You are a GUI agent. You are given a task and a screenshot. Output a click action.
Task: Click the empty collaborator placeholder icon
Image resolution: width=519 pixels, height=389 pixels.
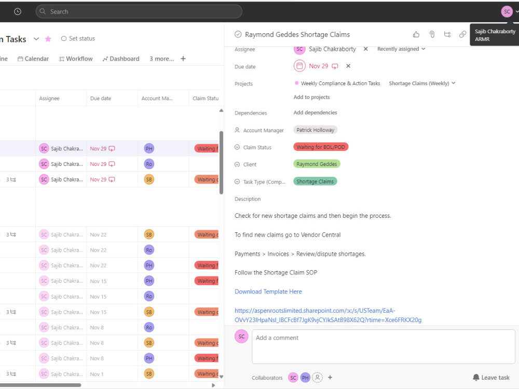click(318, 378)
